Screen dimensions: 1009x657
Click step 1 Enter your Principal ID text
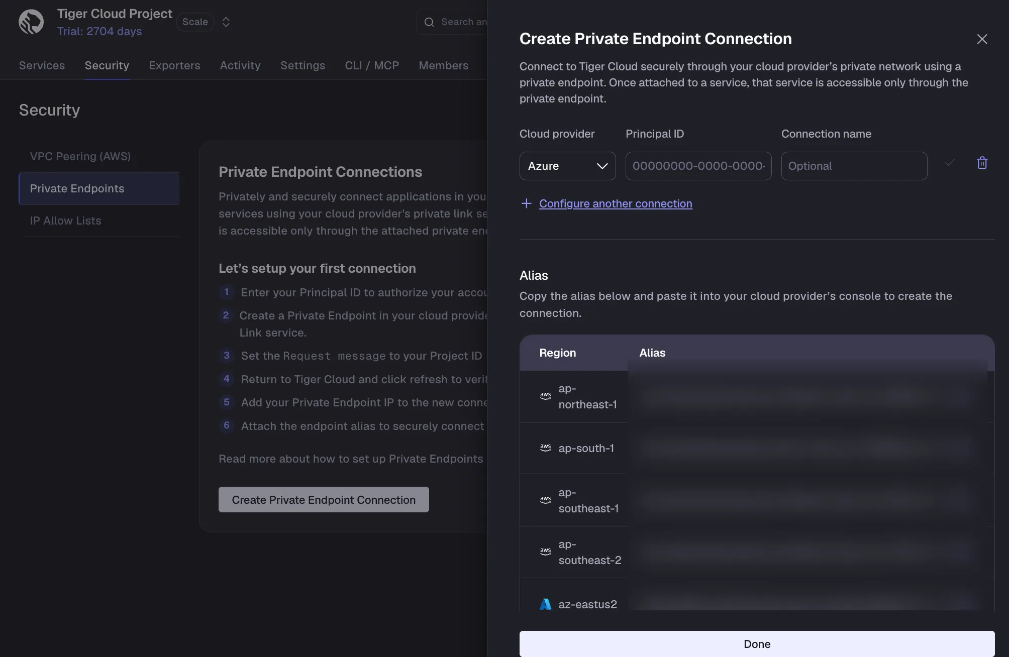[364, 293]
